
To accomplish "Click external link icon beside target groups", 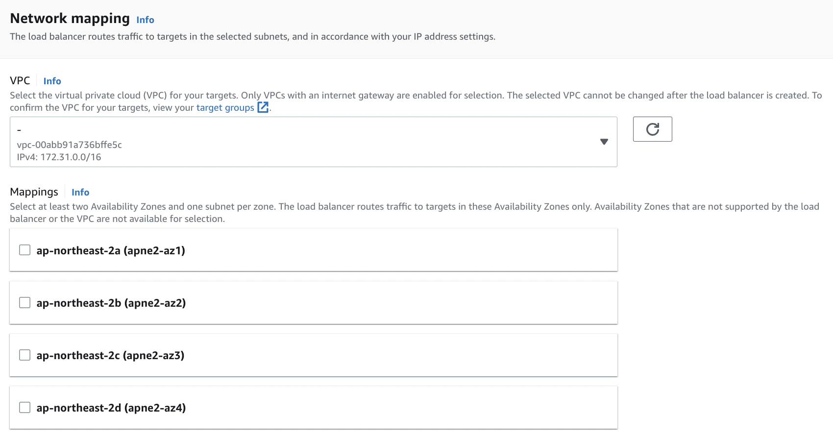I will 263,107.
